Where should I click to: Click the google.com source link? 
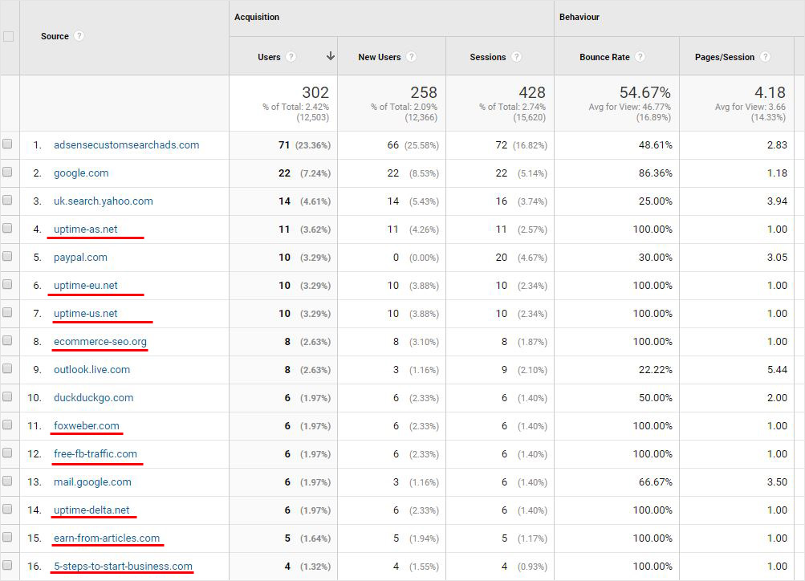pos(81,173)
